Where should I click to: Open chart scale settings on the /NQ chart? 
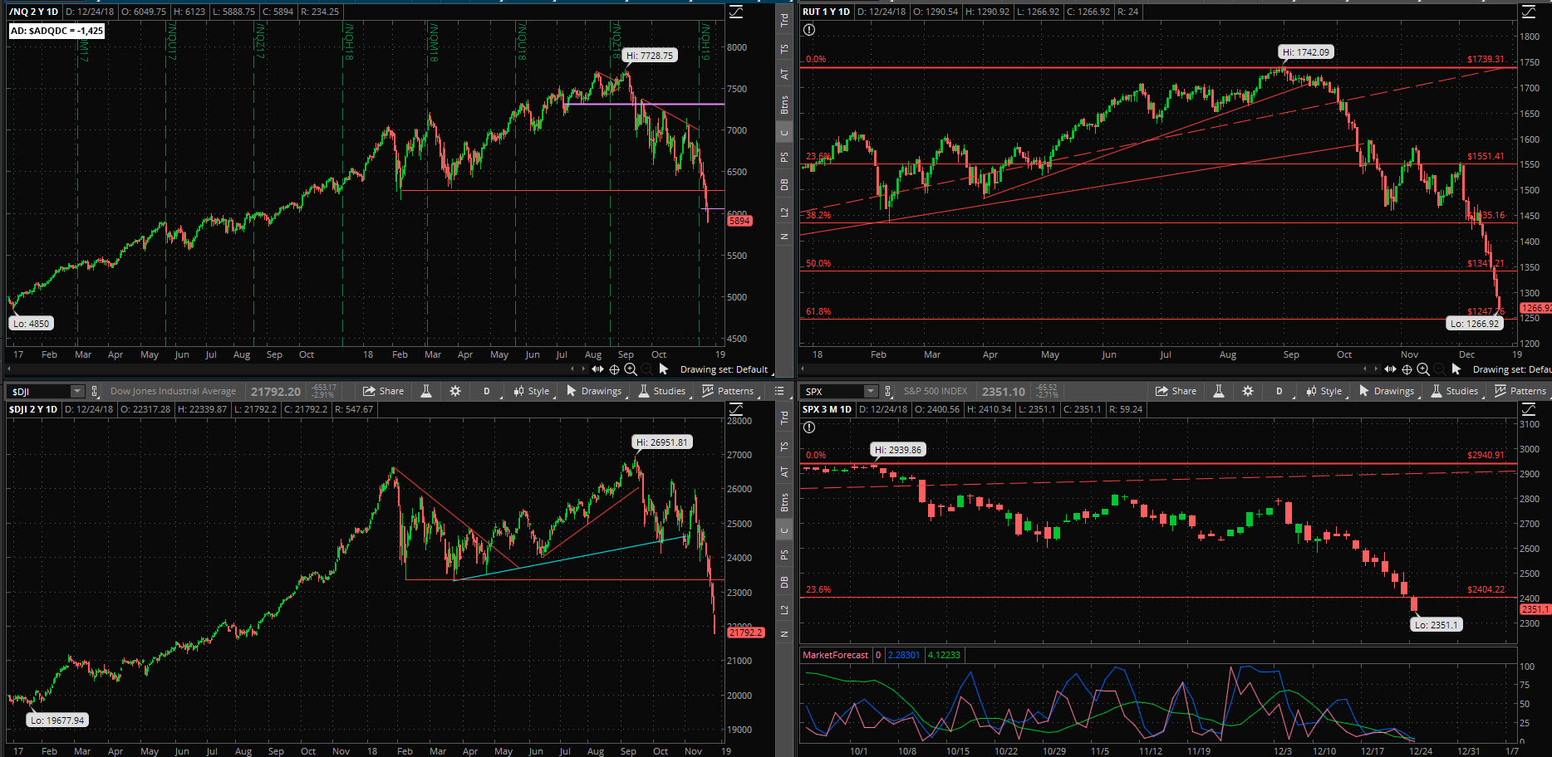coord(736,12)
